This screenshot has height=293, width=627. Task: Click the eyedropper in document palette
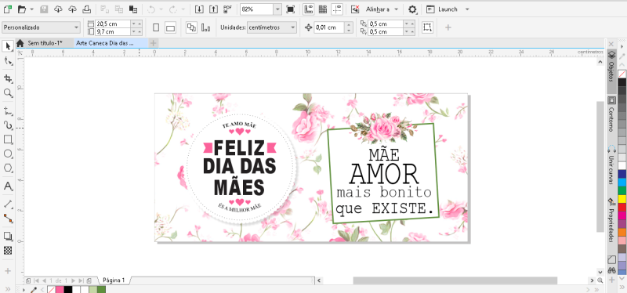pyautogui.click(x=34, y=289)
